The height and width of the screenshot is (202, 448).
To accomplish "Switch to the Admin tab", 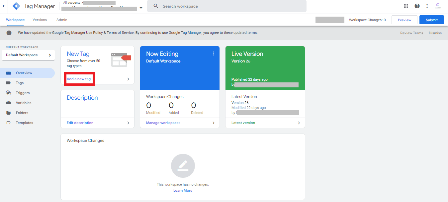I will click(x=62, y=20).
